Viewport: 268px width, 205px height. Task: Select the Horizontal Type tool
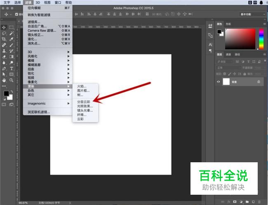12,69
